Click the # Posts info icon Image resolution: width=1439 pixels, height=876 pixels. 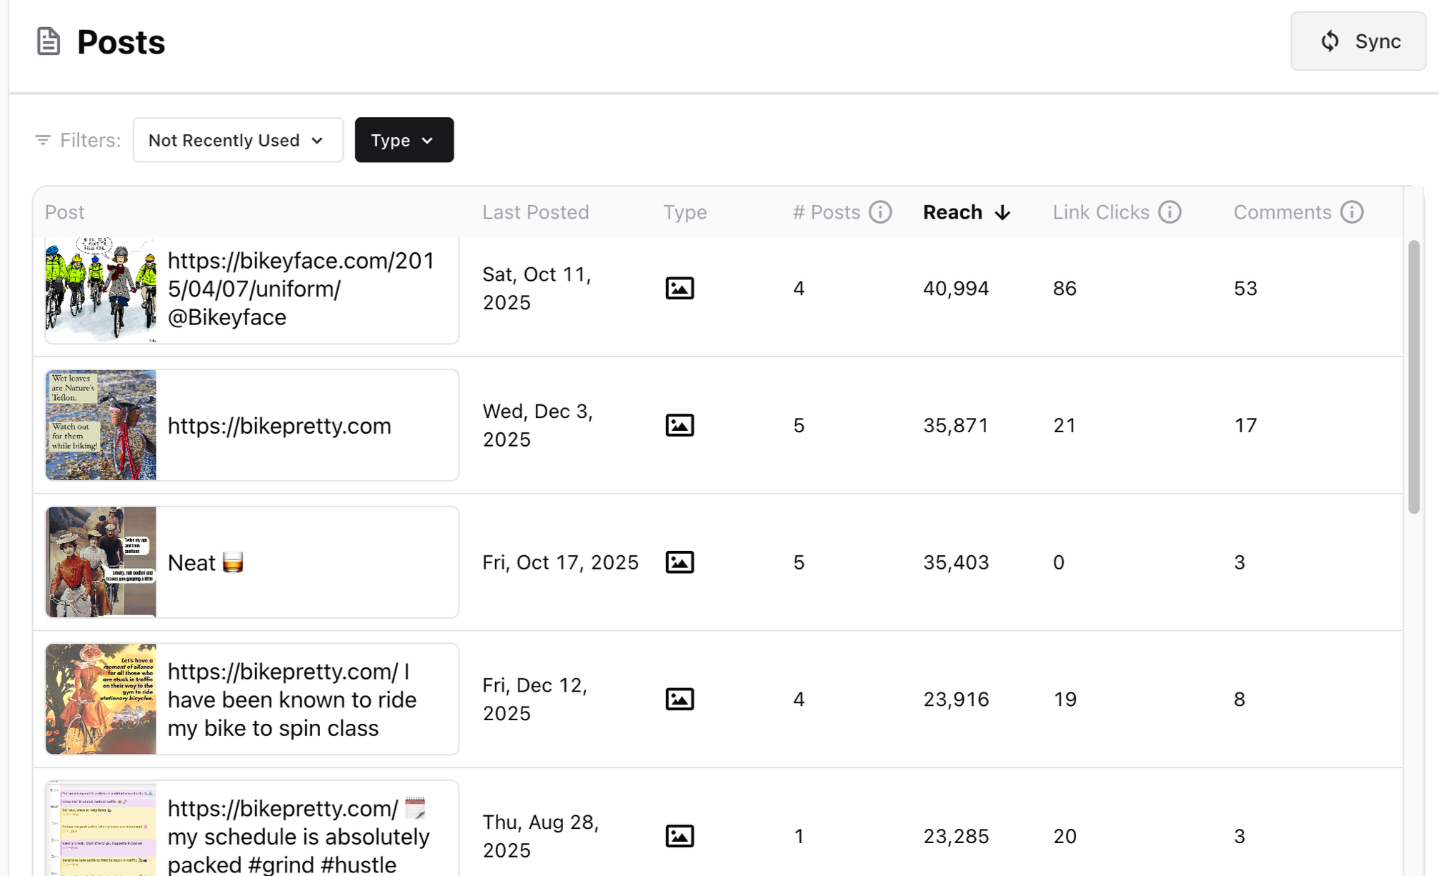coord(880,212)
